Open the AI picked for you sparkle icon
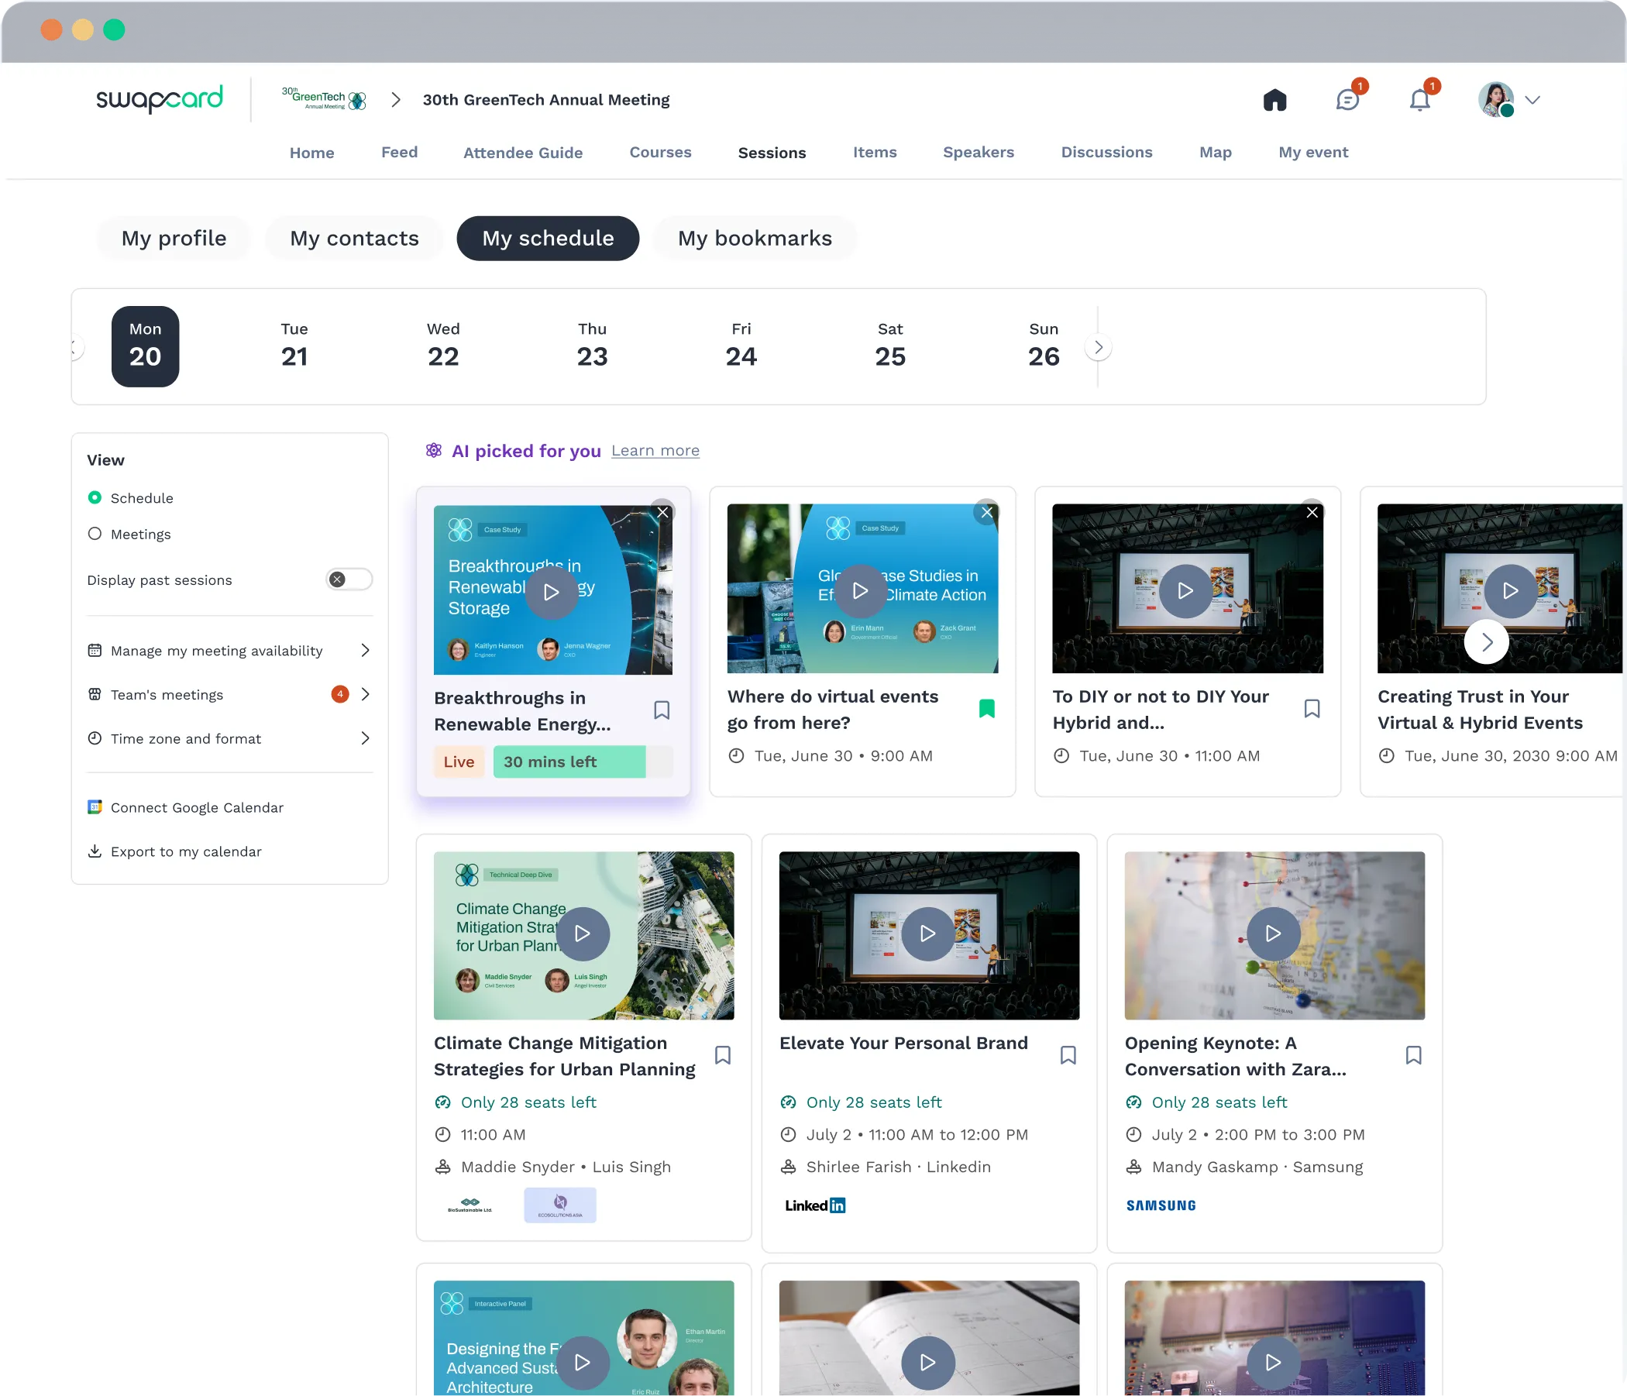 (433, 450)
